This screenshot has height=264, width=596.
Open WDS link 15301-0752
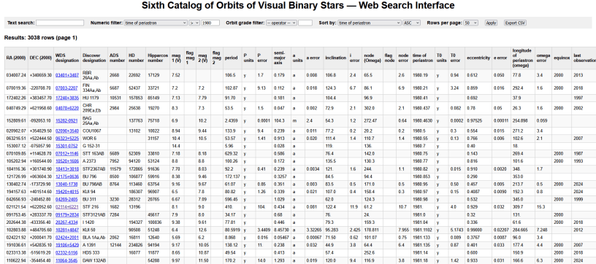click(67, 146)
